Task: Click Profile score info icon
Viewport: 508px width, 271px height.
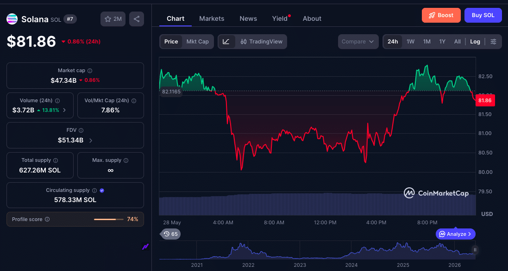Action: tap(47, 219)
